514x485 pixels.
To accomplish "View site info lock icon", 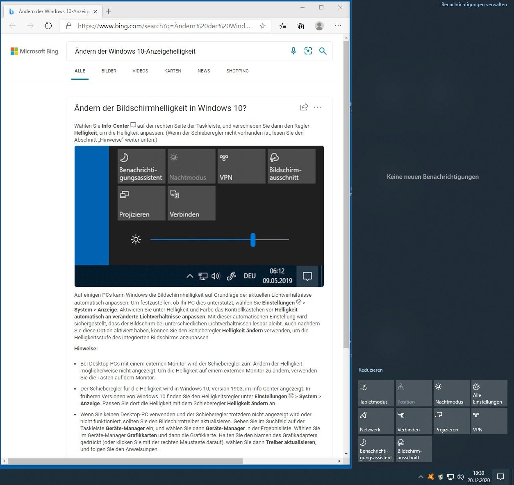I will point(68,26).
